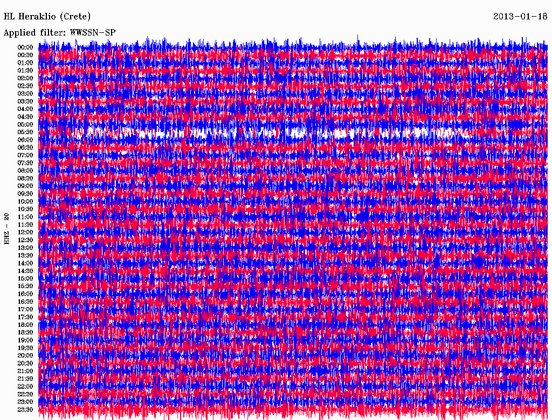Select the 15:00 time row label
Image resolution: width=552 pixels, height=420 pixels.
[x=25, y=278]
